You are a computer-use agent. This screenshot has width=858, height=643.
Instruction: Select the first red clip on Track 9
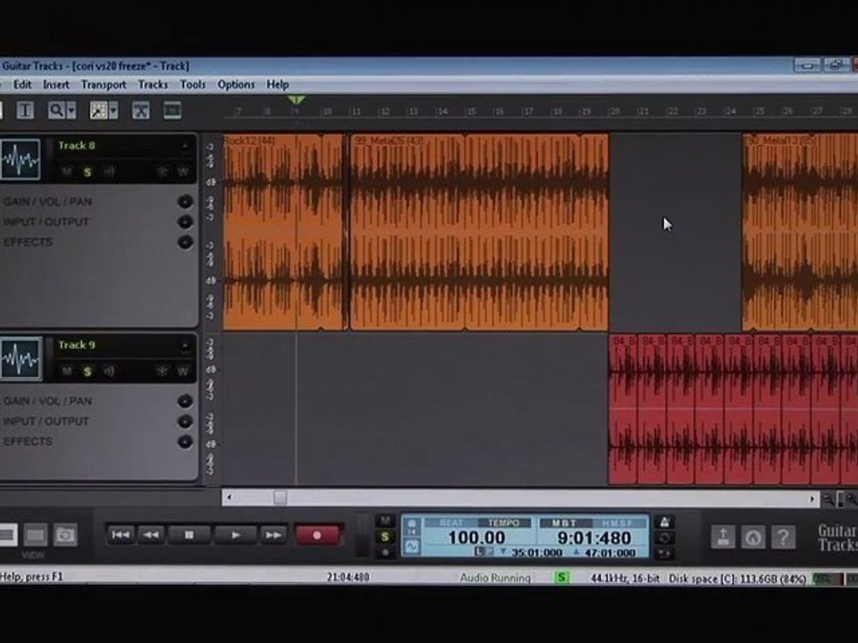(623, 409)
